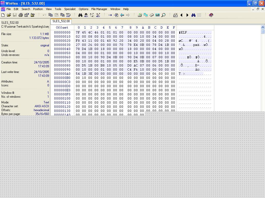Viewport: 265px width, 198px height.
Task: Select the SLES_532.00 document tab
Action: [61, 21]
